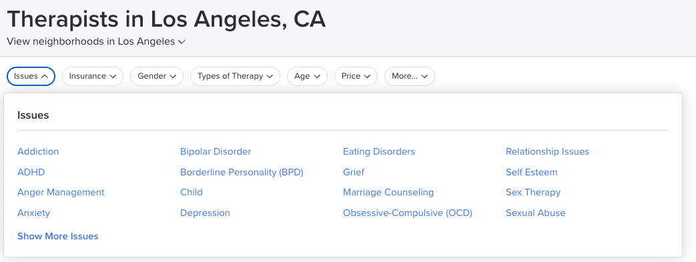The height and width of the screenshot is (262, 696).
Task: Open the Age filter dropdown
Action: click(307, 76)
